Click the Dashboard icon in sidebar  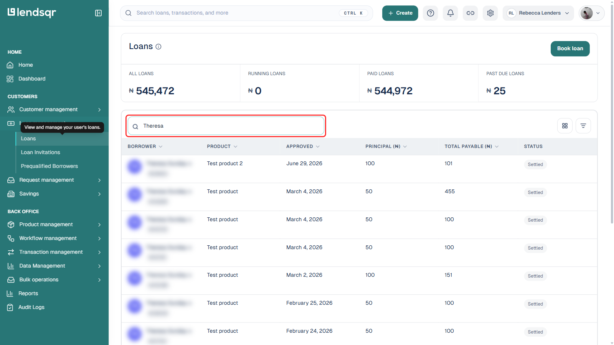10,79
